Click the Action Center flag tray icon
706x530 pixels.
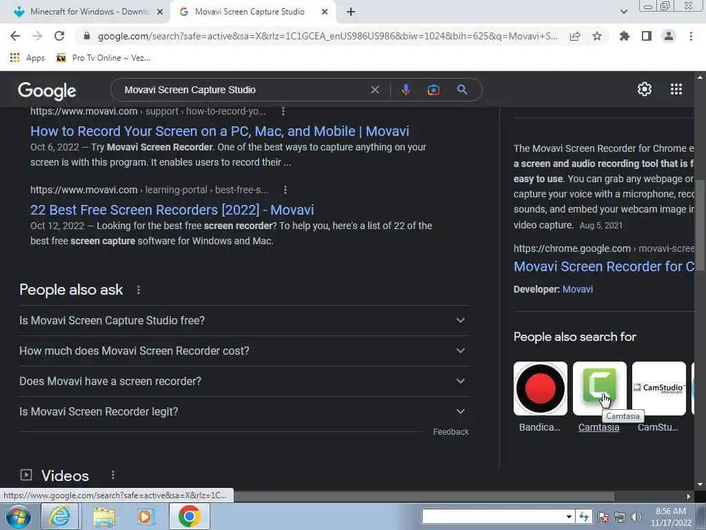[x=603, y=517]
